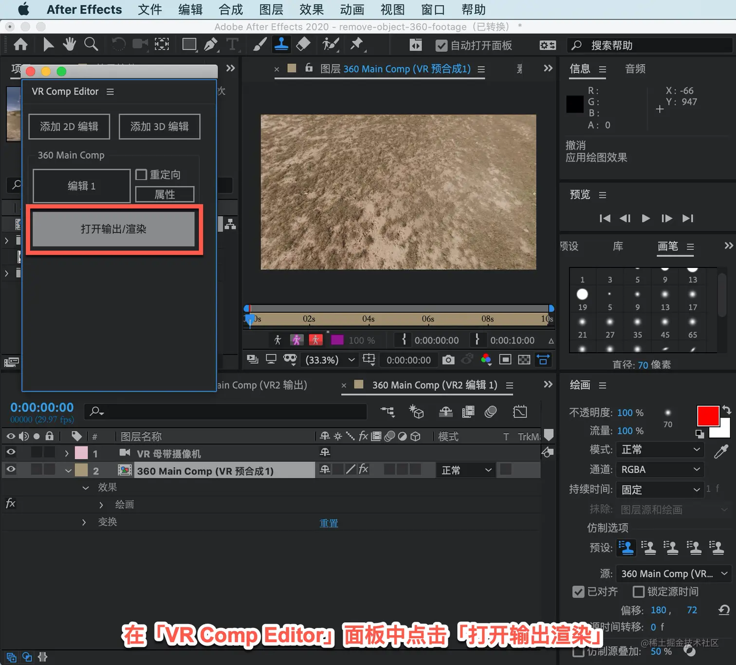Select the Hand tool

[x=69, y=45]
